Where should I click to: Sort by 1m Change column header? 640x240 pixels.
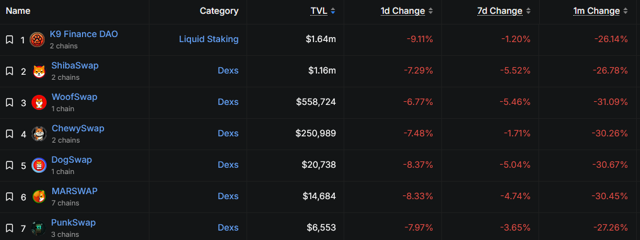600,11
